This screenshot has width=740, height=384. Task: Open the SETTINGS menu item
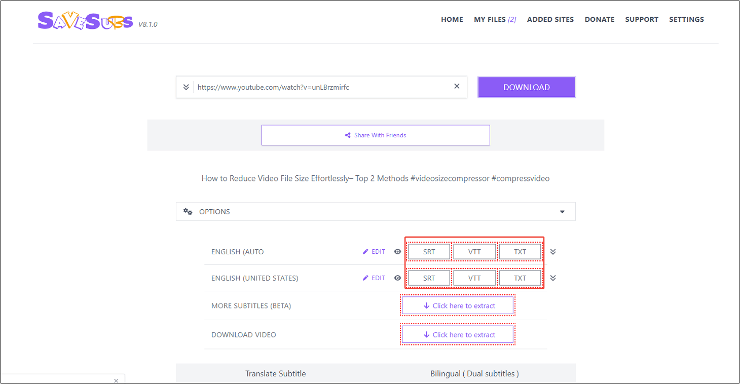pyautogui.click(x=686, y=19)
